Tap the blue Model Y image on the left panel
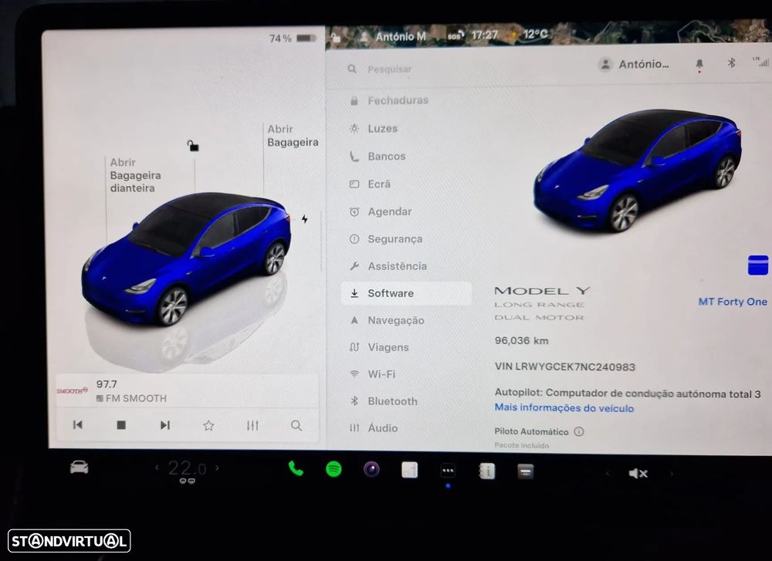This screenshot has width=772, height=561. tap(186, 259)
